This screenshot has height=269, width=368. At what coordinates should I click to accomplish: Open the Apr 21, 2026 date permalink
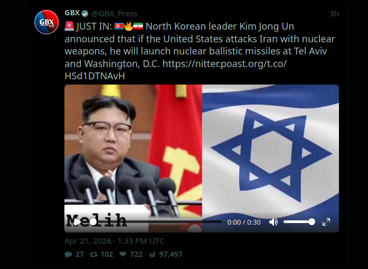click(114, 241)
